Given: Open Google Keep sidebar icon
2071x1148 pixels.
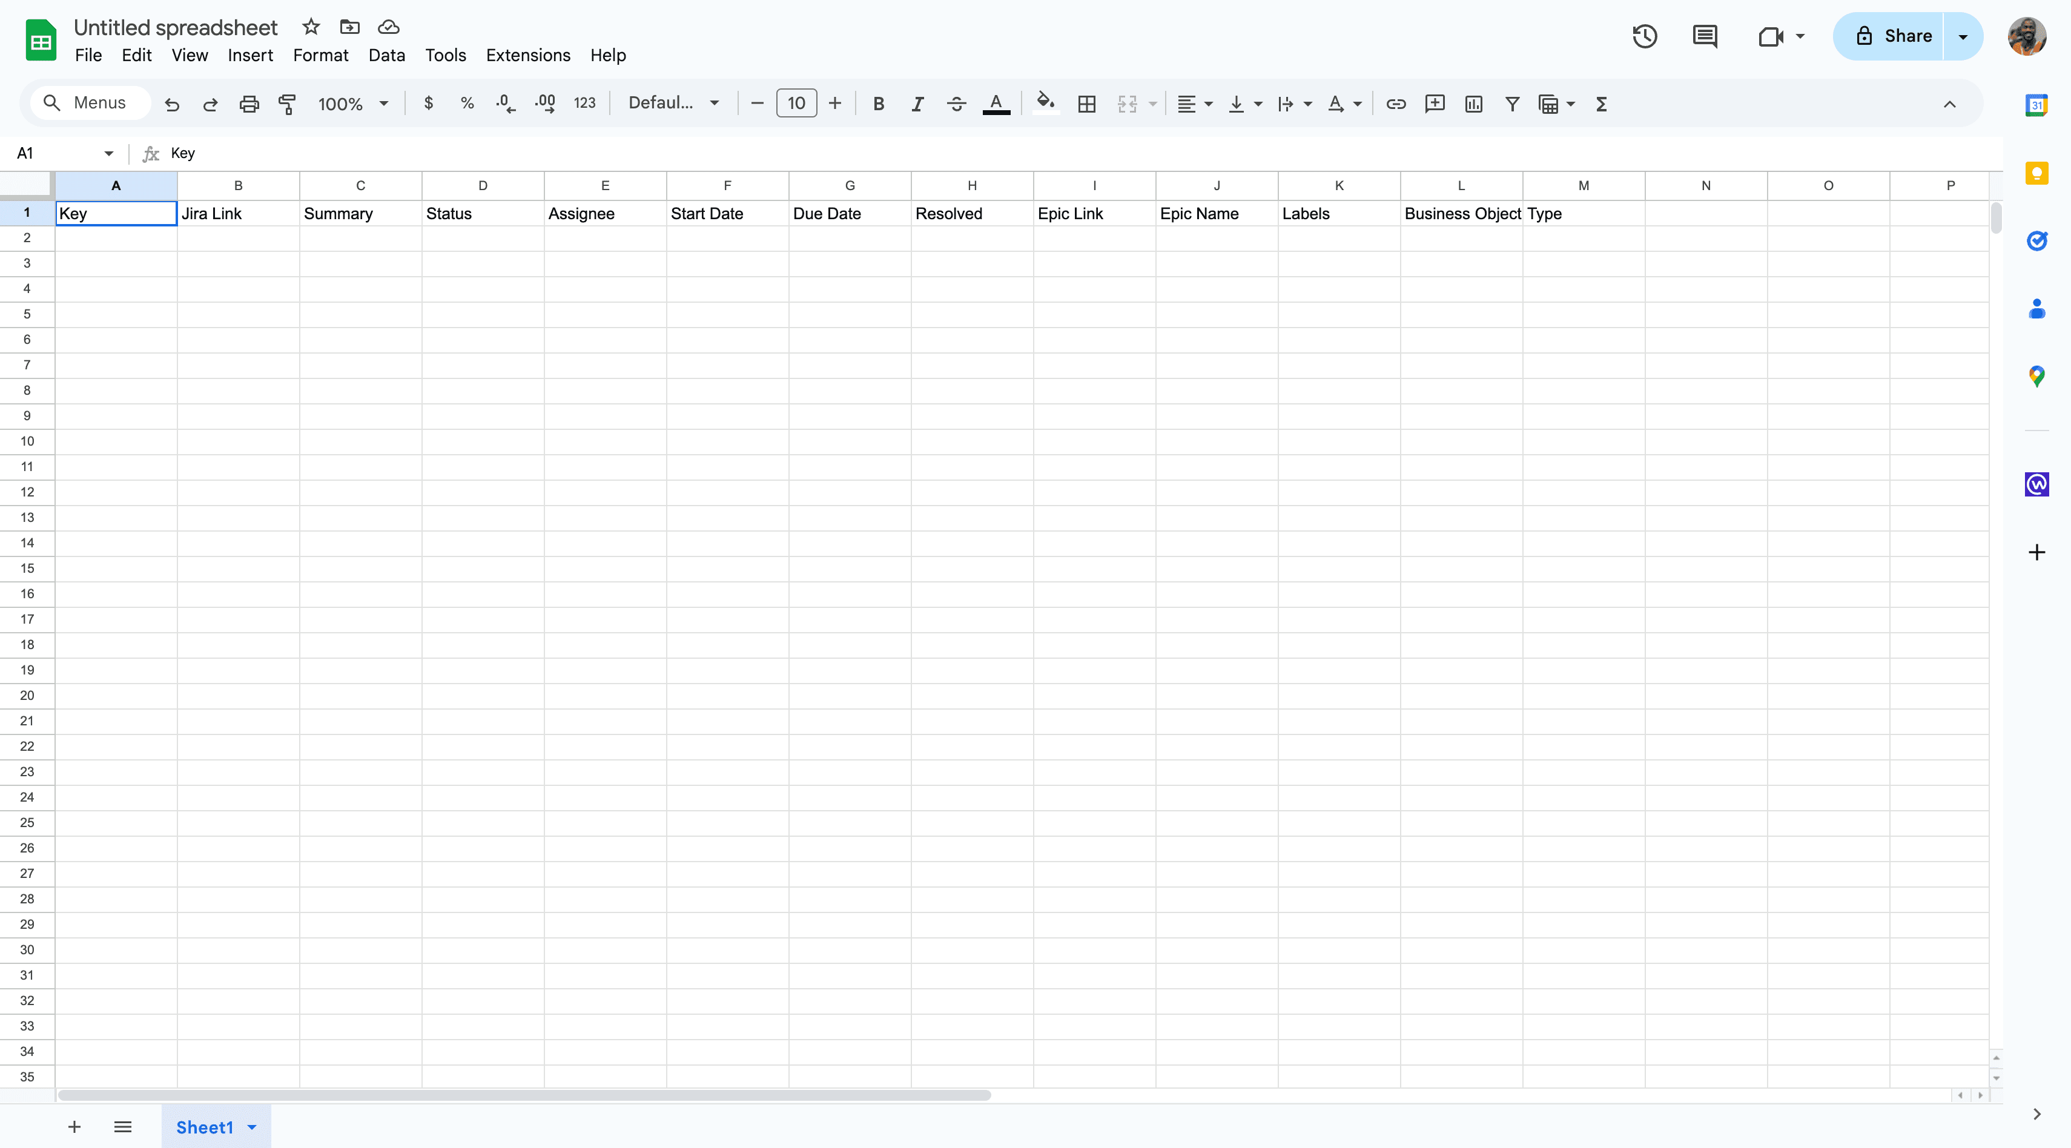Looking at the screenshot, I should point(2036,173).
